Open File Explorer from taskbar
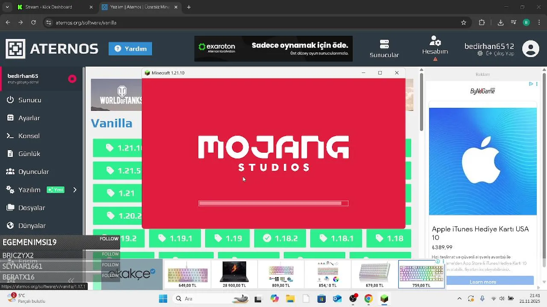 click(290, 299)
